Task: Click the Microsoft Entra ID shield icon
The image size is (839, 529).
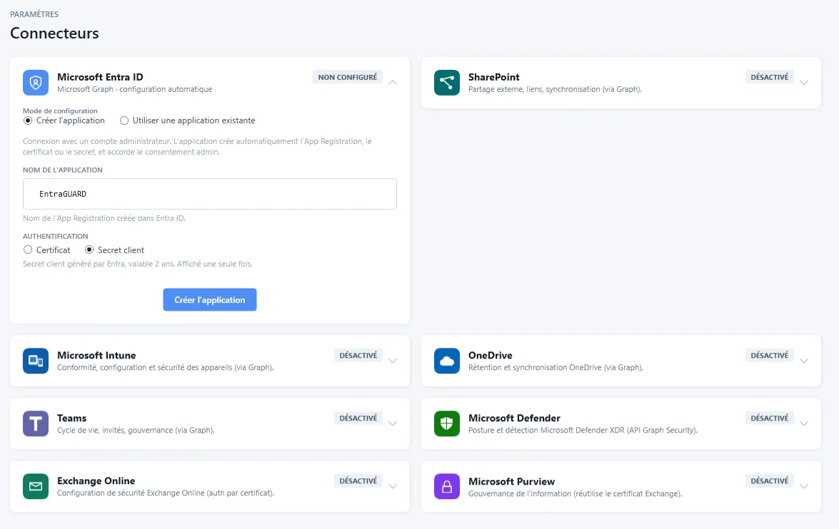Action: [x=36, y=83]
